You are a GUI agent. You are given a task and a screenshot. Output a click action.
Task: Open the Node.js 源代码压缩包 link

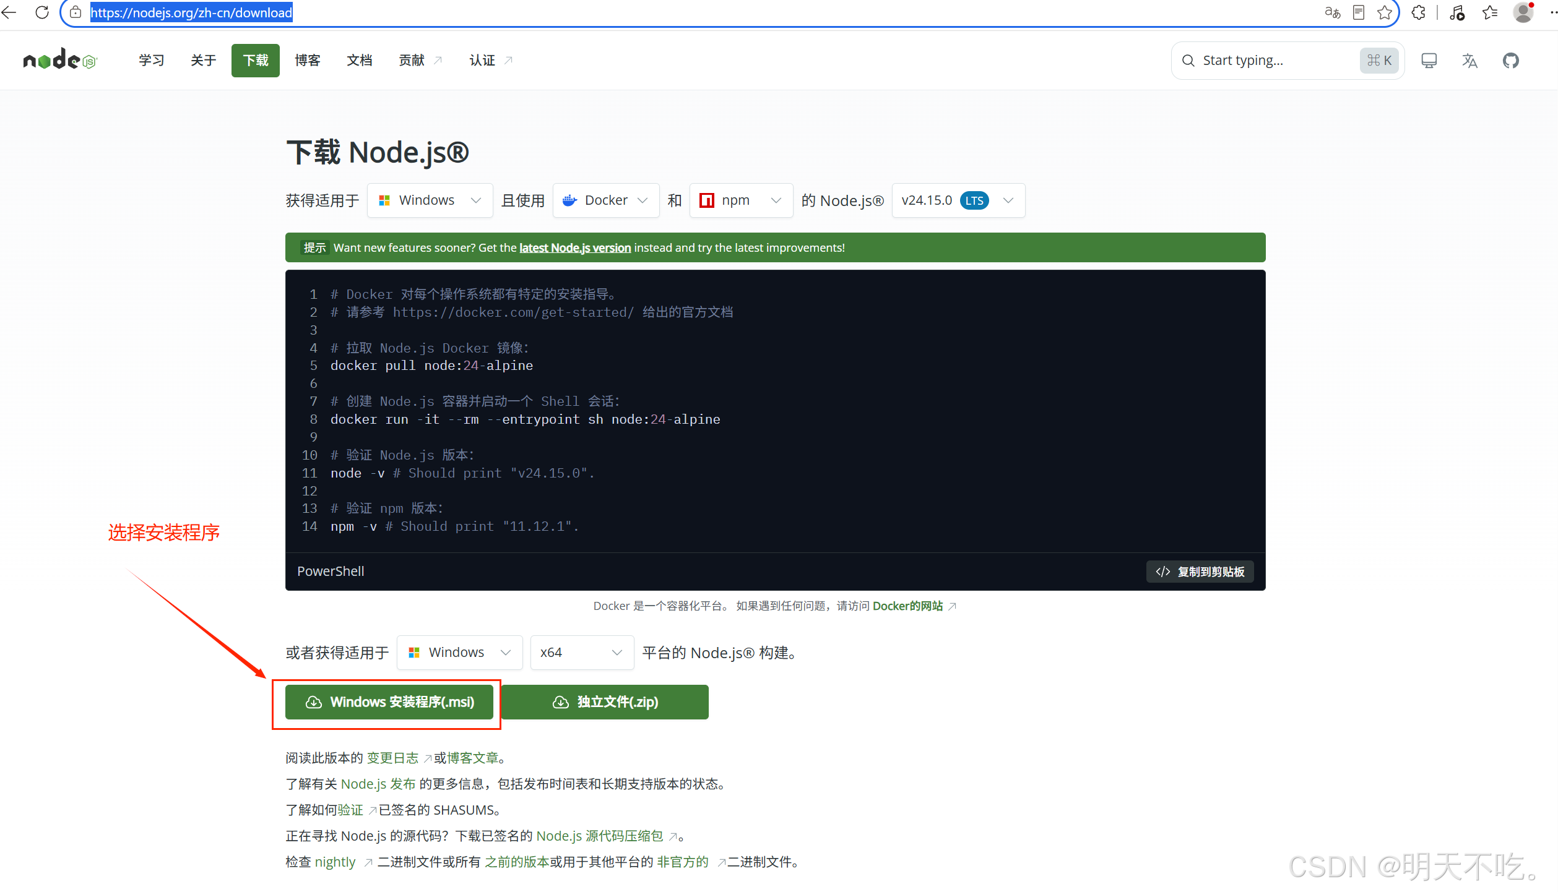tap(600, 836)
